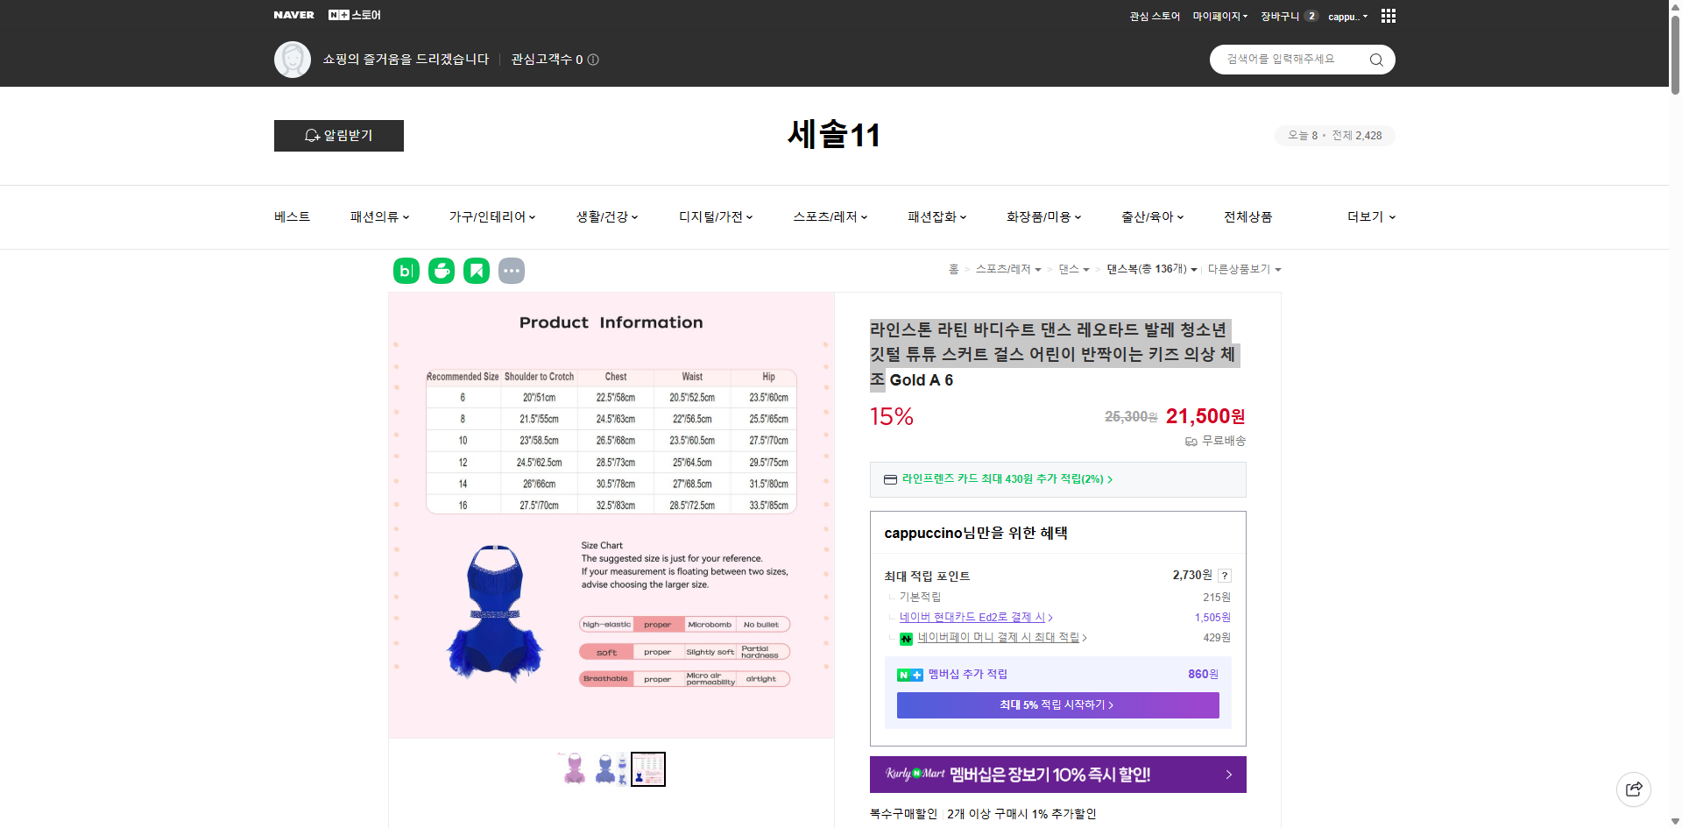Click the question mark icon beside 최대 적립 포인트
Screen dimensions: 1682x828
coord(1225,576)
